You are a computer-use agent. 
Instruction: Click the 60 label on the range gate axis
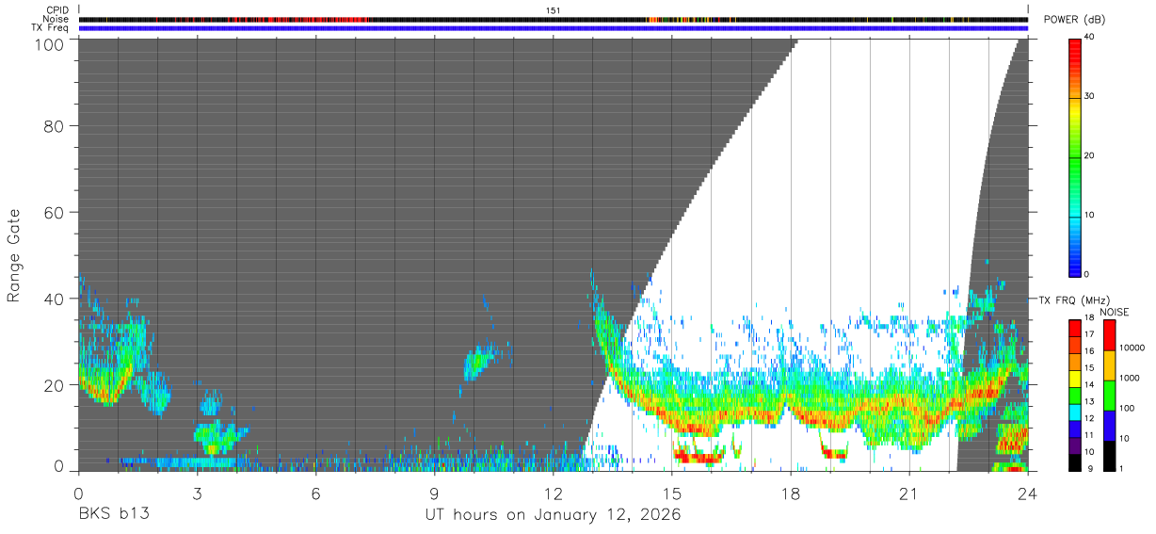point(54,212)
